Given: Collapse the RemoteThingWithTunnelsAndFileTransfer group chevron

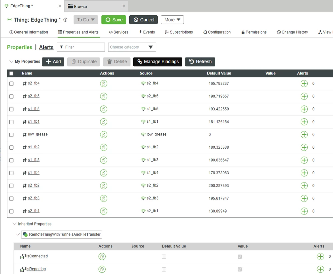Looking at the screenshot, I should (x=18, y=234).
